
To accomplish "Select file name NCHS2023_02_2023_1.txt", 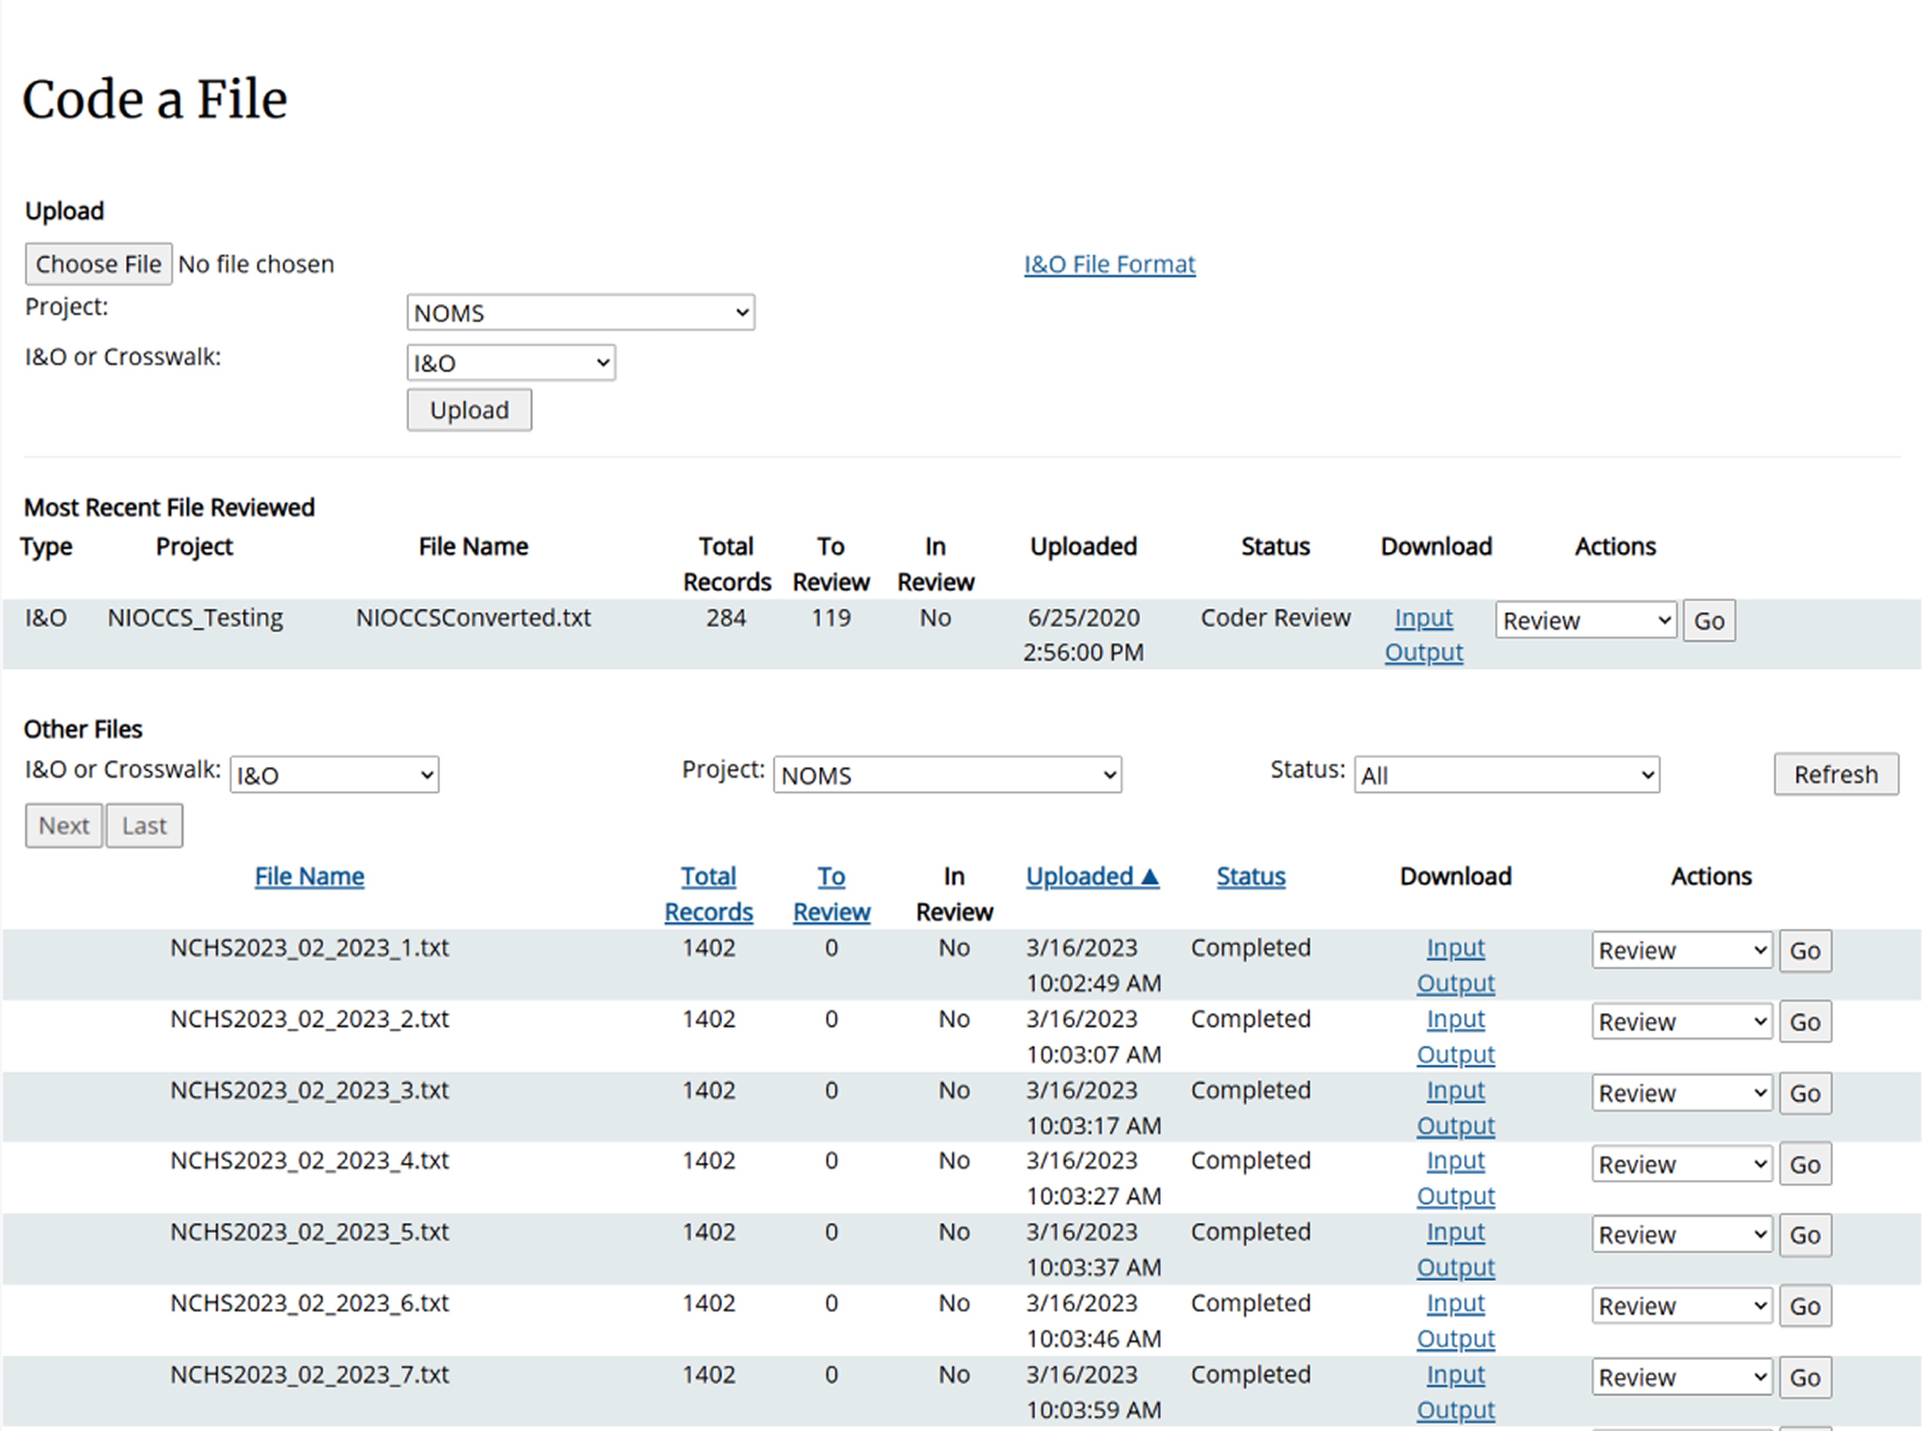I will click(309, 947).
